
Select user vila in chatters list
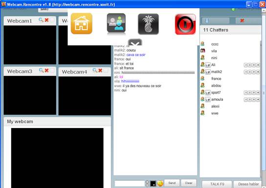pos(214,51)
